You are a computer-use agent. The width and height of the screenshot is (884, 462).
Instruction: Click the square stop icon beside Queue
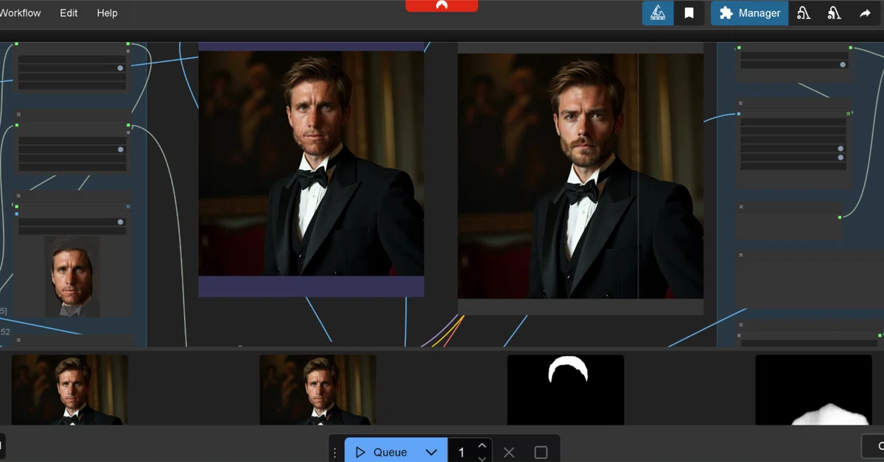click(x=541, y=452)
